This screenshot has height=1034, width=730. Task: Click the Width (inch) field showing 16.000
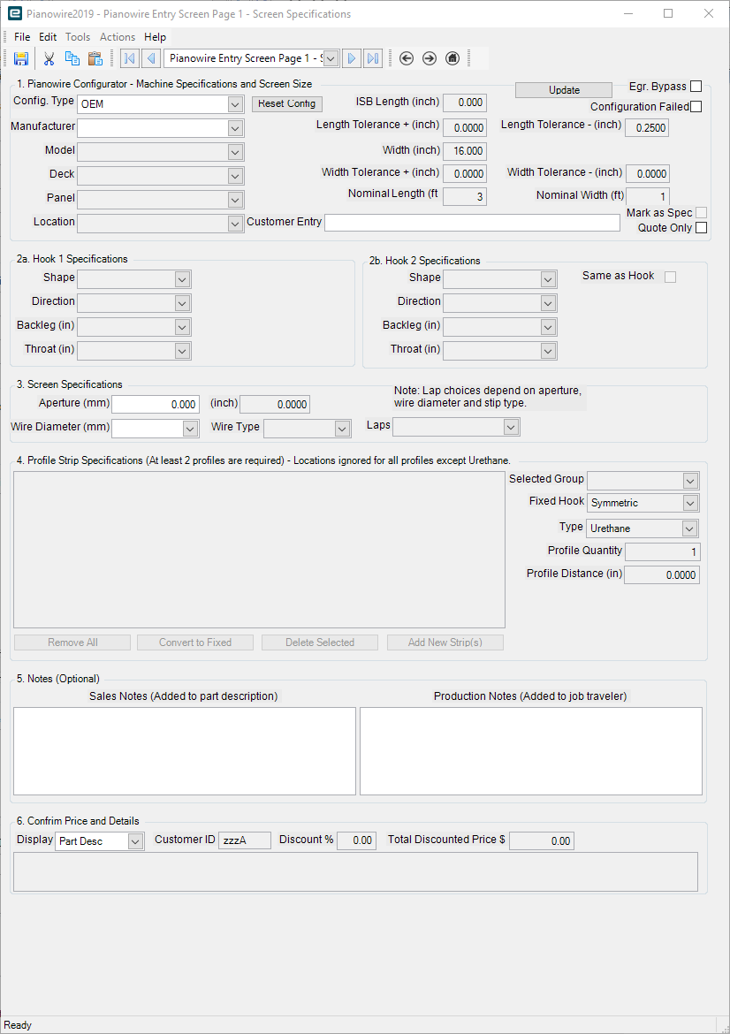click(465, 151)
